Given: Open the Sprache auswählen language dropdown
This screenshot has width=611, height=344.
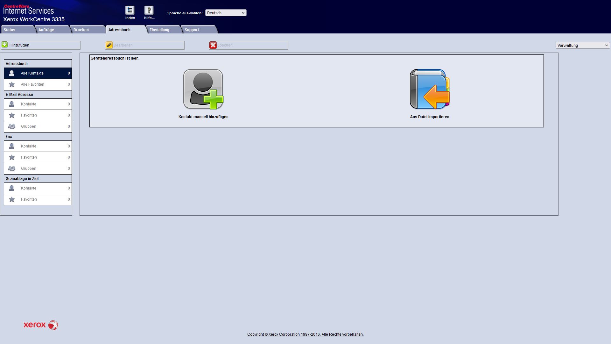Looking at the screenshot, I should click(226, 13).
